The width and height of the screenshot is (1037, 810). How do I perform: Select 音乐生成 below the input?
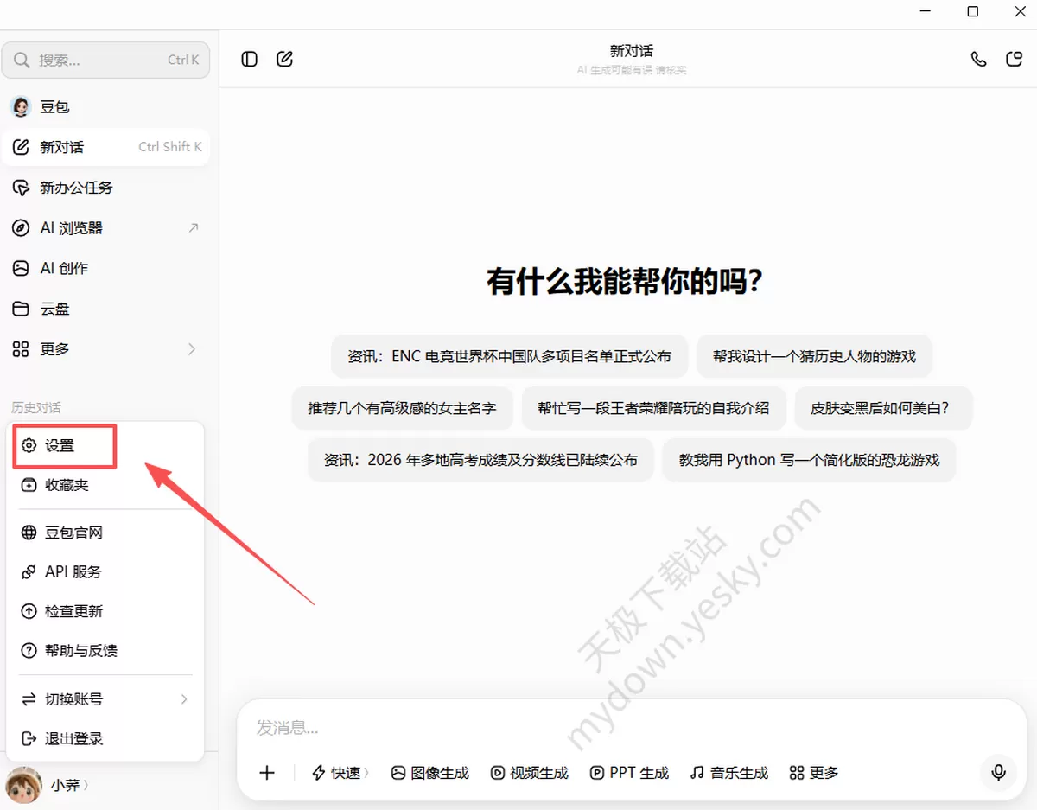tap(729, 773)
